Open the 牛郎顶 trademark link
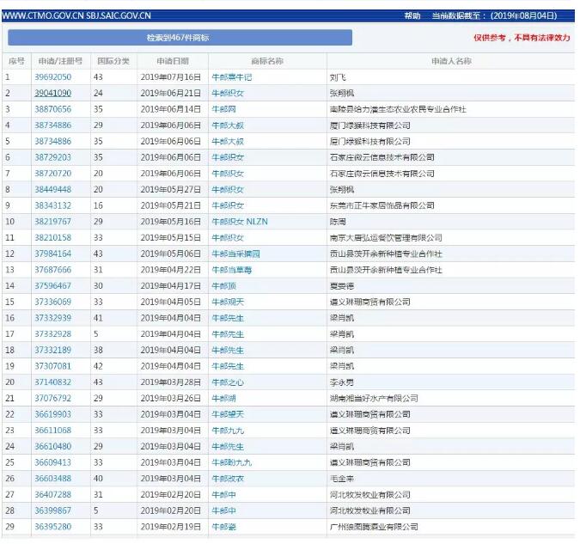Viewport: 580px width, 544px height. pyautogui.click(x=223, y=285)
